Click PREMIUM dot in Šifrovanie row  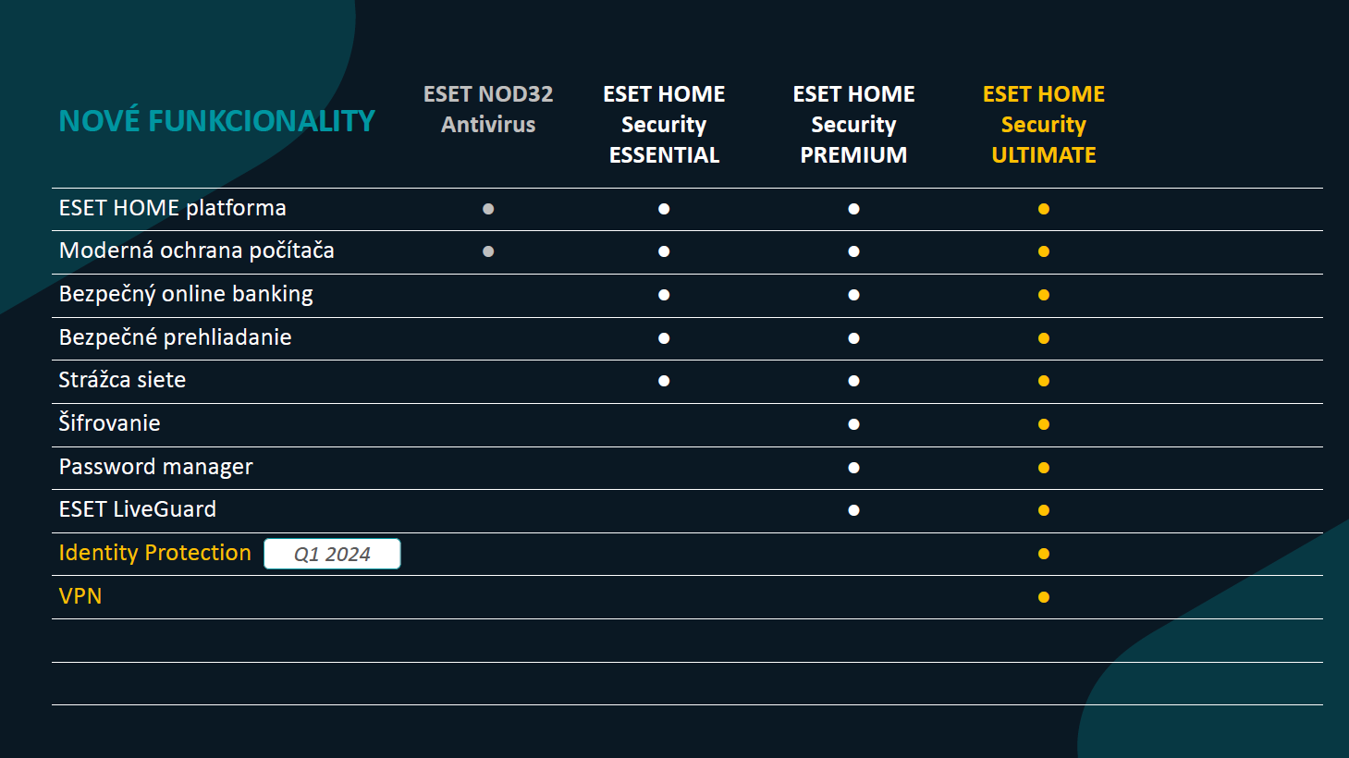pyautogui.click(x=853, y=424)
